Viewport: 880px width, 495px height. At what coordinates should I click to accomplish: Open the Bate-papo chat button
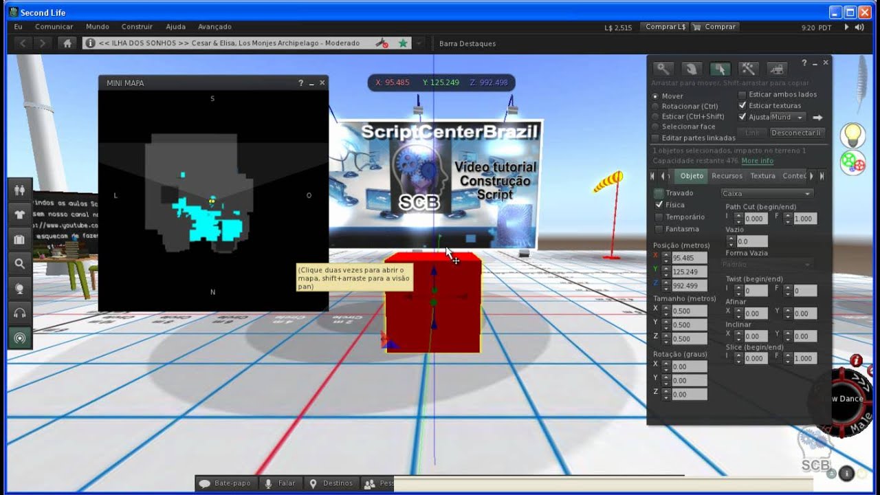click(x=225, y=483)
